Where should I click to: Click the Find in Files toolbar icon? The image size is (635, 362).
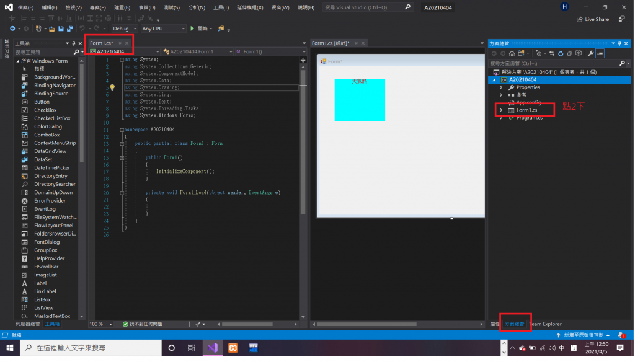tap(221, 29)
